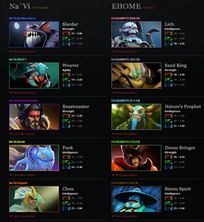Click Slardar's strength attribute icon
Image resolution: width=204 pixels, height=222 pixels.
(66, 33)
